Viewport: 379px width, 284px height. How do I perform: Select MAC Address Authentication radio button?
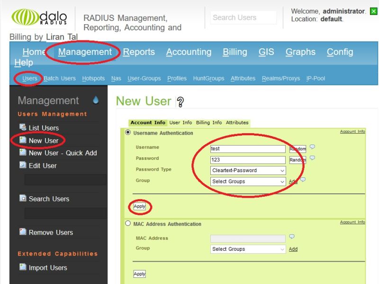[x=128, y=223]
